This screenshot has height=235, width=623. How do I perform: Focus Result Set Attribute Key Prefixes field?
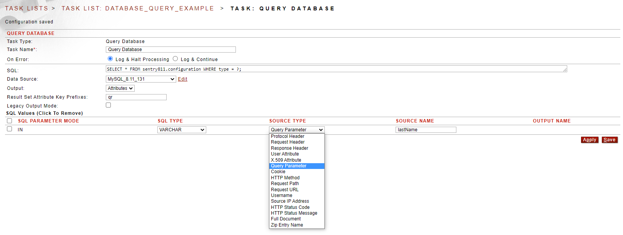click(x=136, y=97)
